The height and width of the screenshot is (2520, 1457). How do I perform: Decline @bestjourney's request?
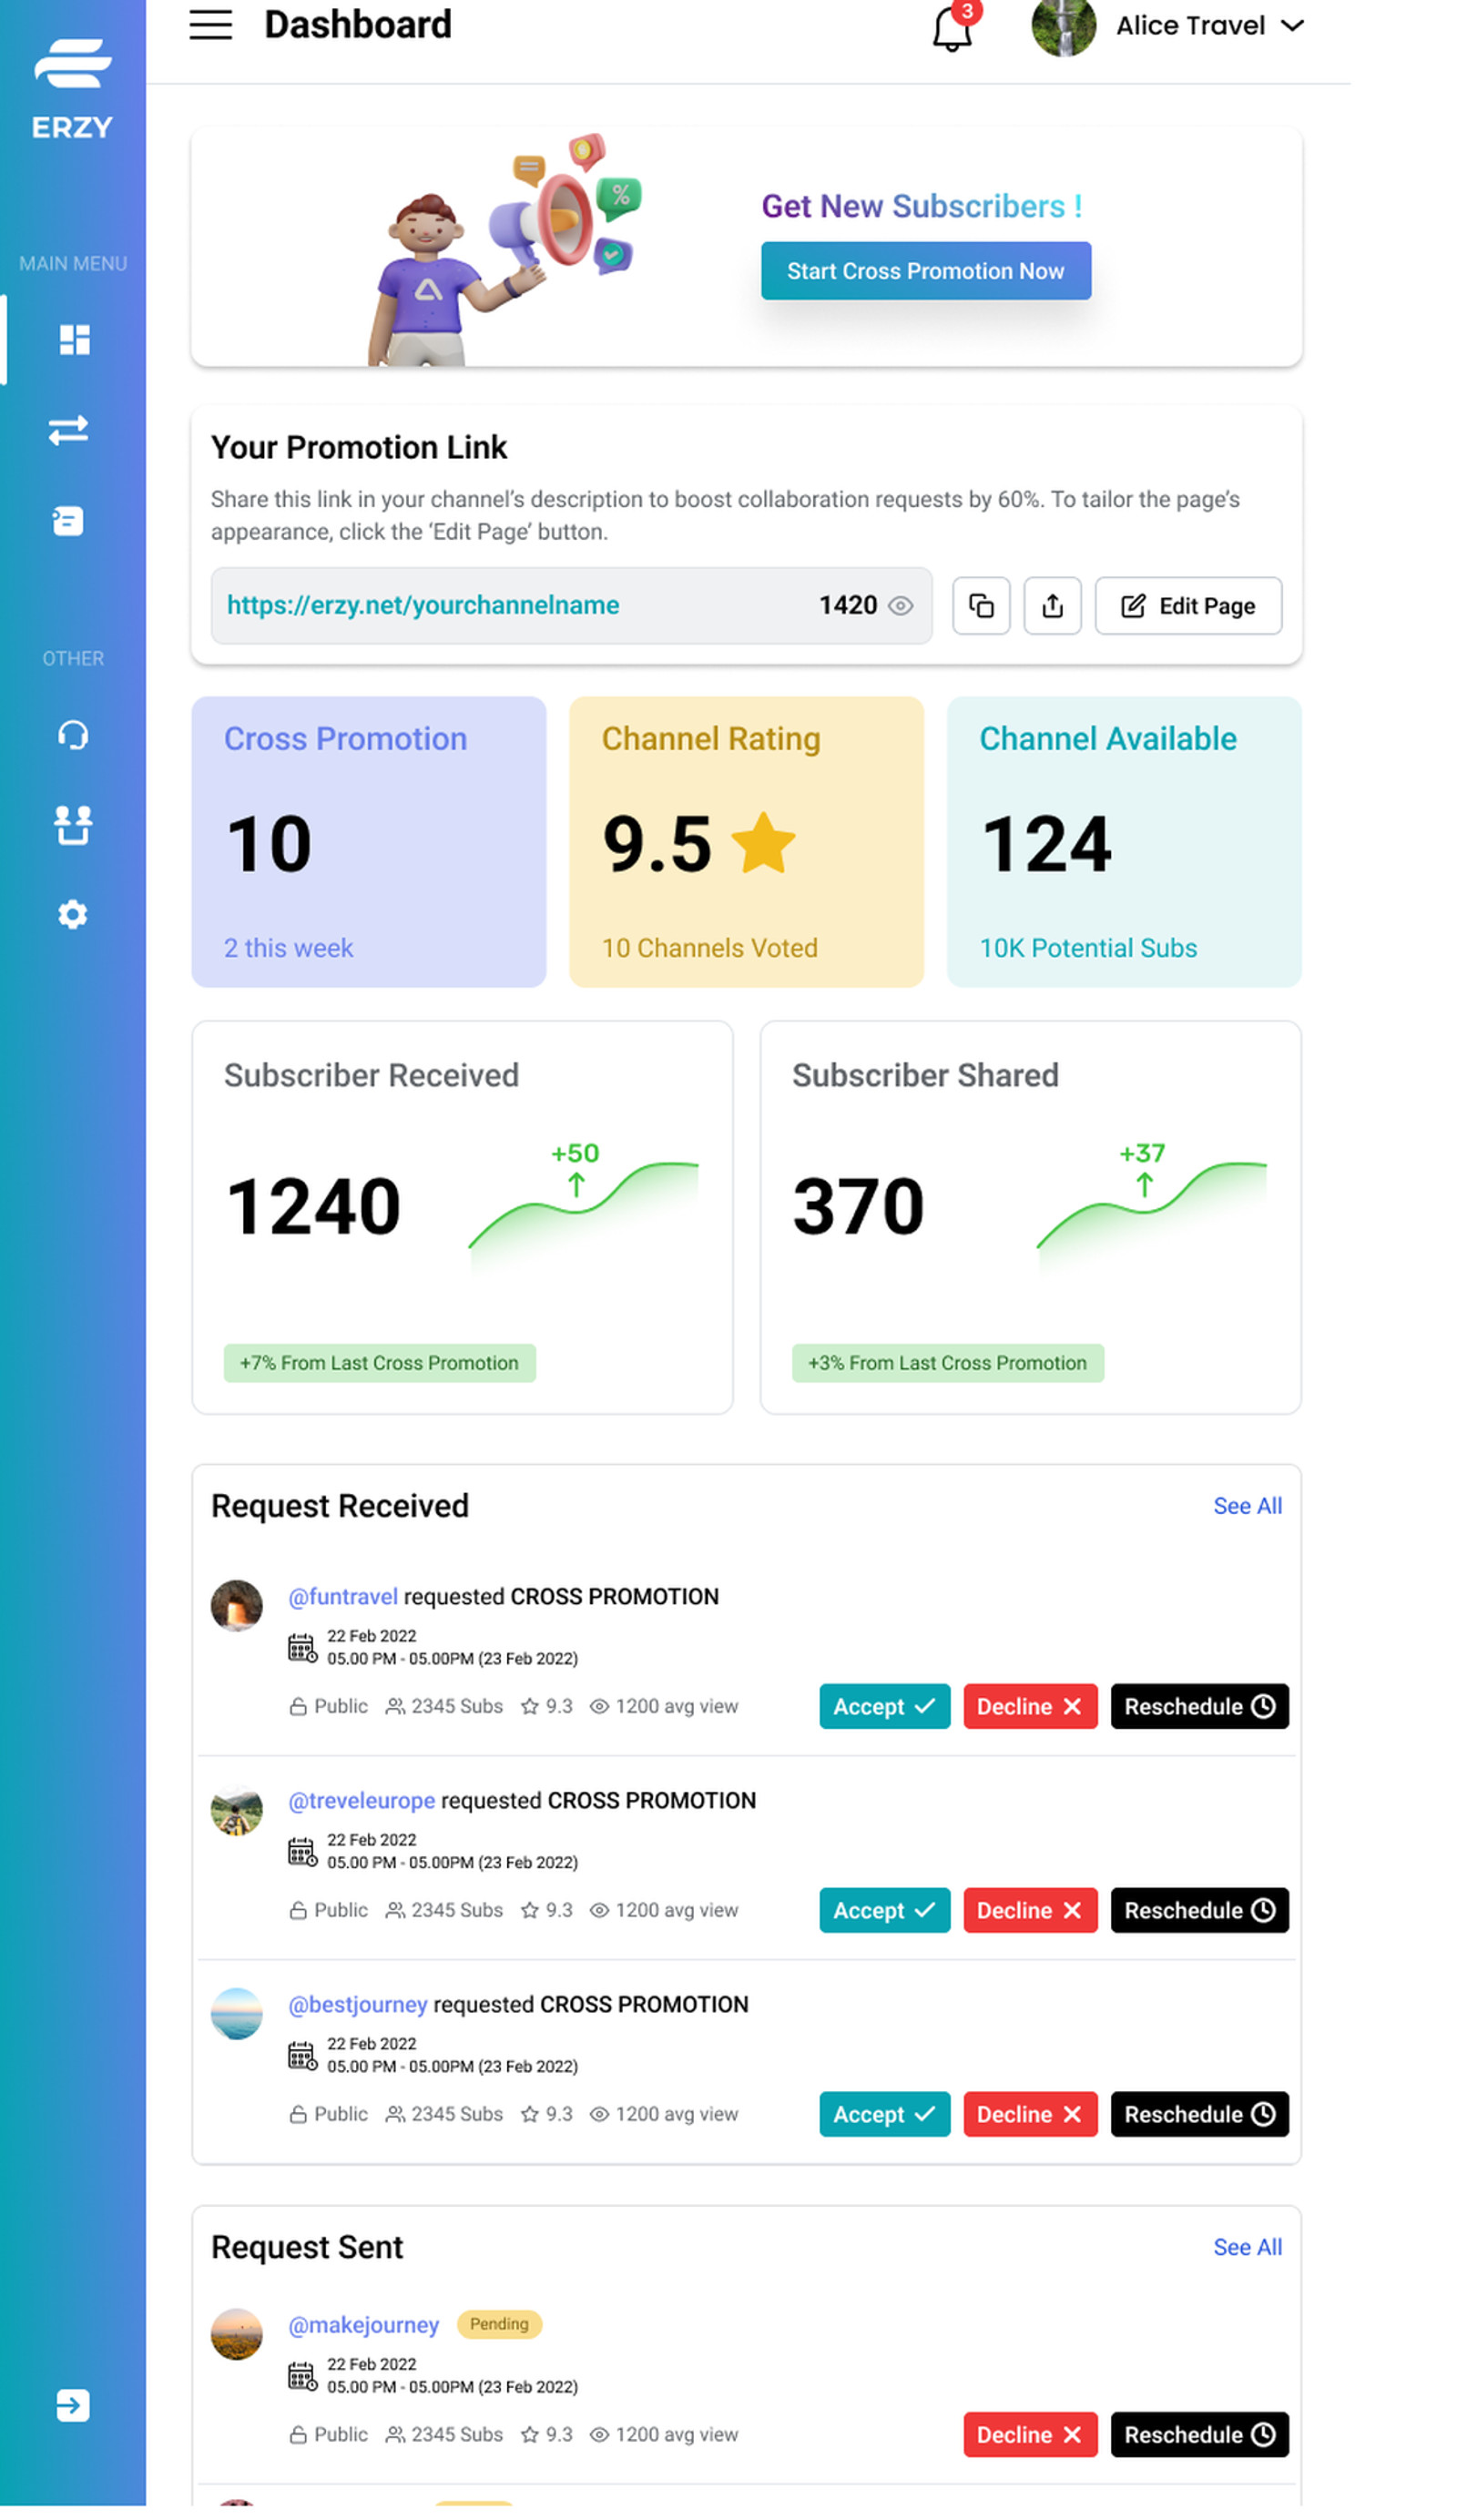point(1030,2114)
